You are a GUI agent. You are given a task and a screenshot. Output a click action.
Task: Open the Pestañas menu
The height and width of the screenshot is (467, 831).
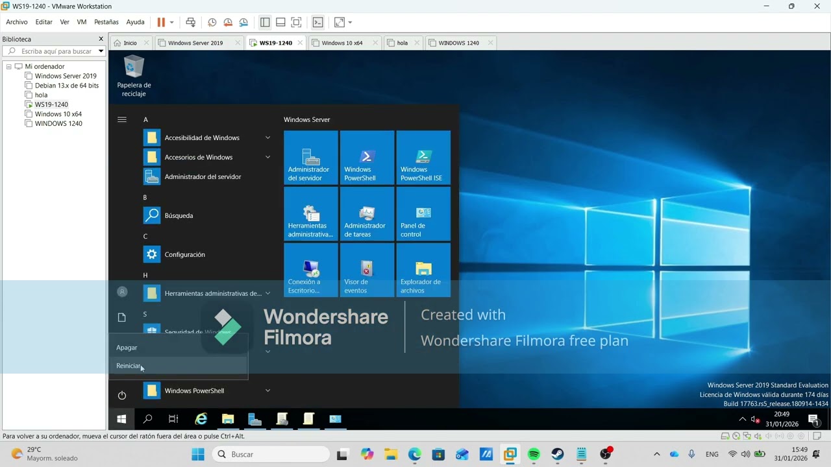106,22
